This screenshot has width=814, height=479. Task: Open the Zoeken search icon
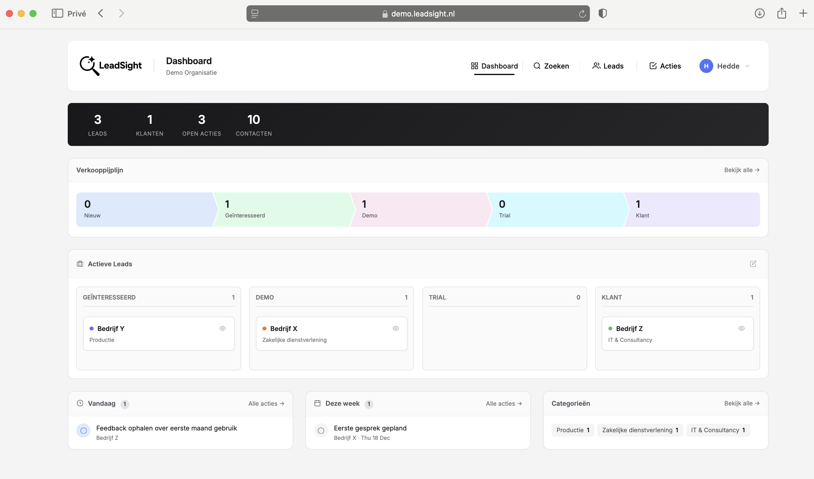537,66
